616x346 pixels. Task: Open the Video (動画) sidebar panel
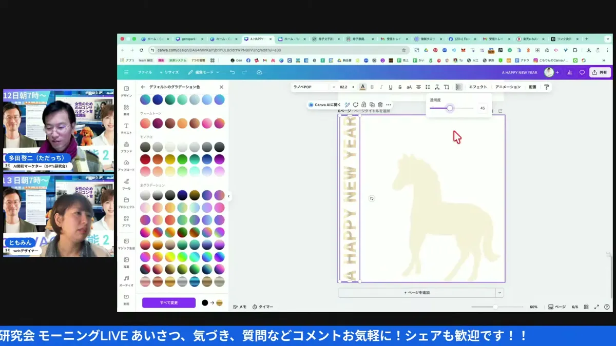point(126,299)
